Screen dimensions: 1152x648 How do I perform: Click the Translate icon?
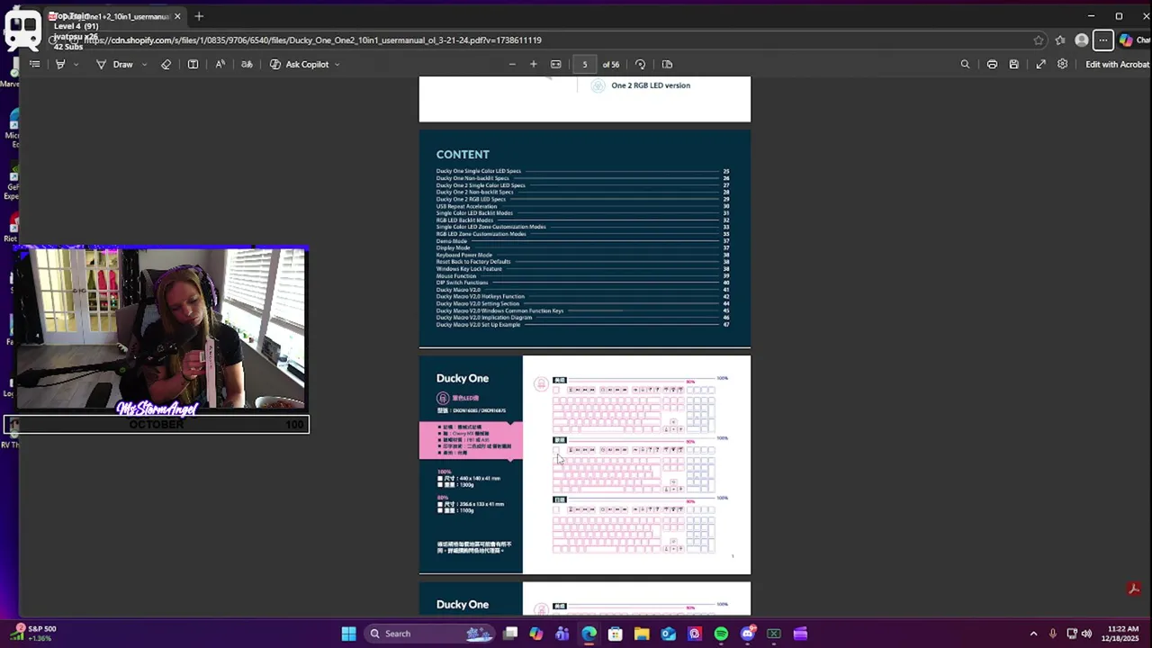click(247, 64)
